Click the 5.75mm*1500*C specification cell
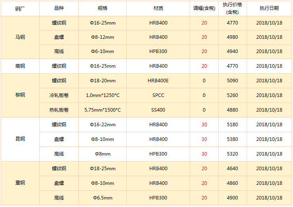 pos(103,110)
